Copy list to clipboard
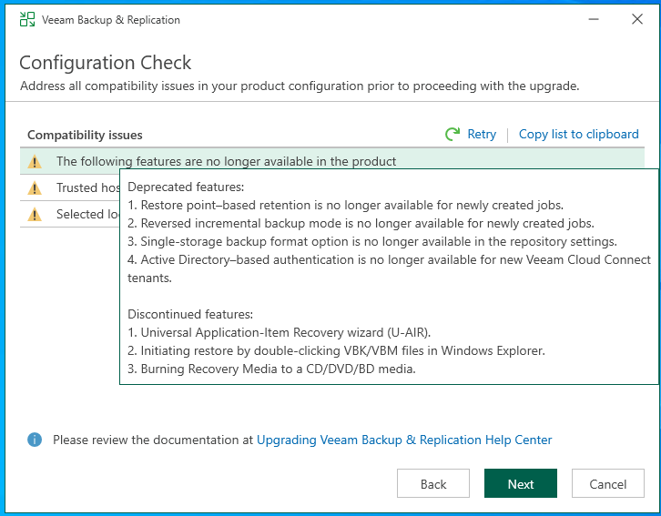The image size is (661, 516). coord(578,134)
